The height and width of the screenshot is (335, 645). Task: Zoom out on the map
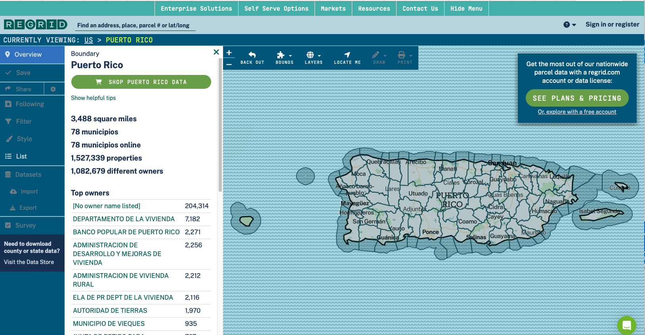[x=229, y=64]
